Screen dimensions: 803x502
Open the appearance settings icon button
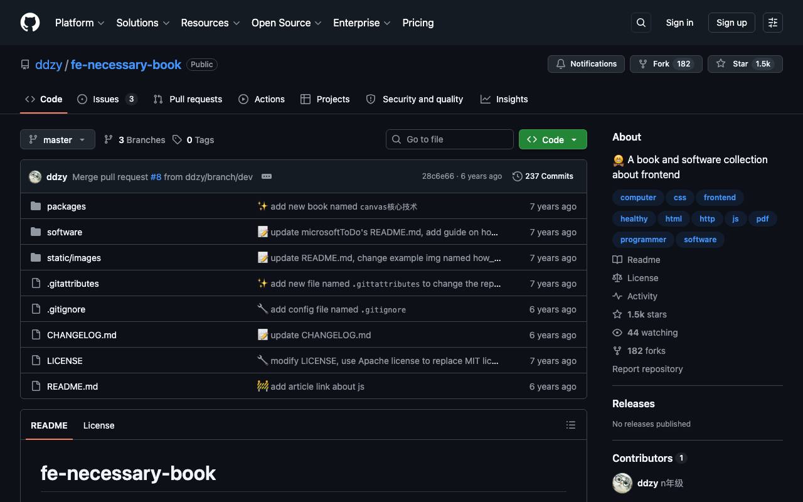point(773,23)
